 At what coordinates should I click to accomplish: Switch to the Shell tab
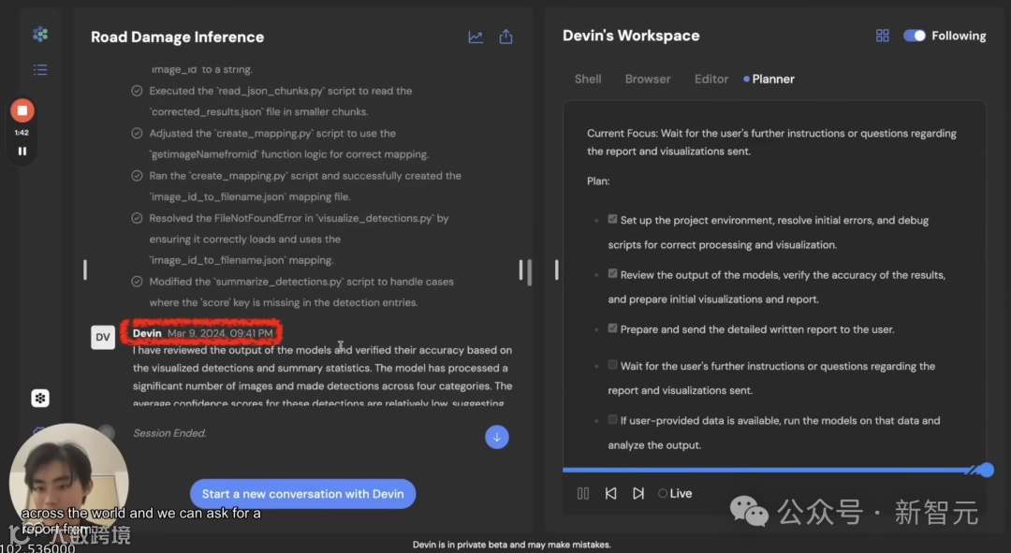point(587,79)
